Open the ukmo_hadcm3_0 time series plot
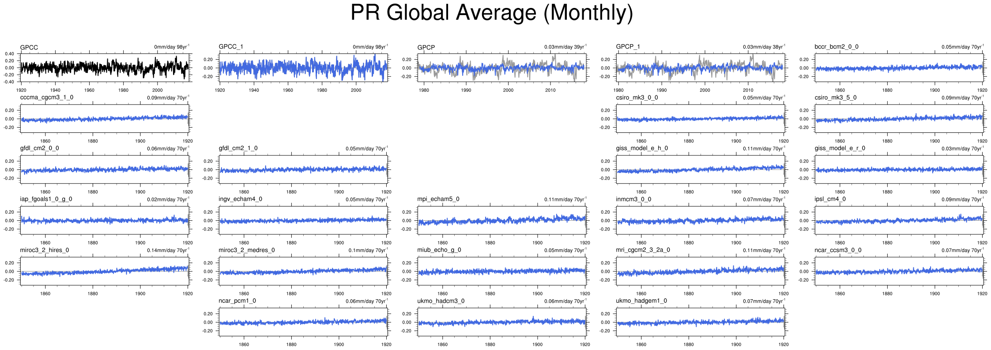This screenshot has height=350, width=991. (x=502, y=322)
